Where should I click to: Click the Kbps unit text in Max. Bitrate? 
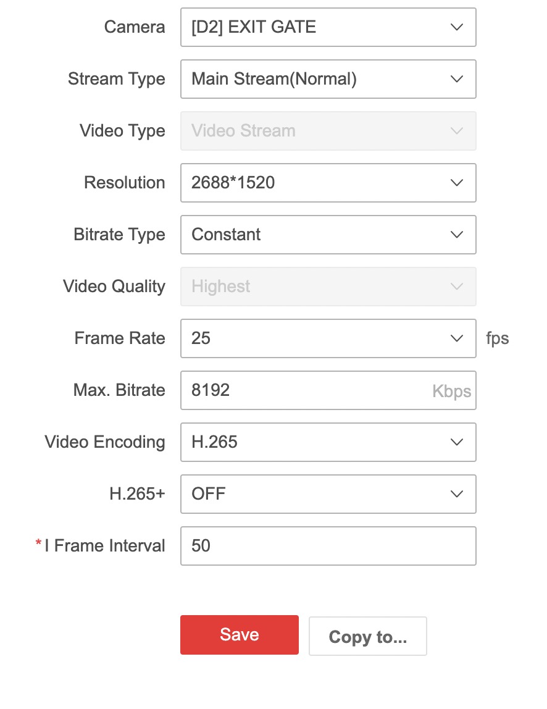coord(451,392)
